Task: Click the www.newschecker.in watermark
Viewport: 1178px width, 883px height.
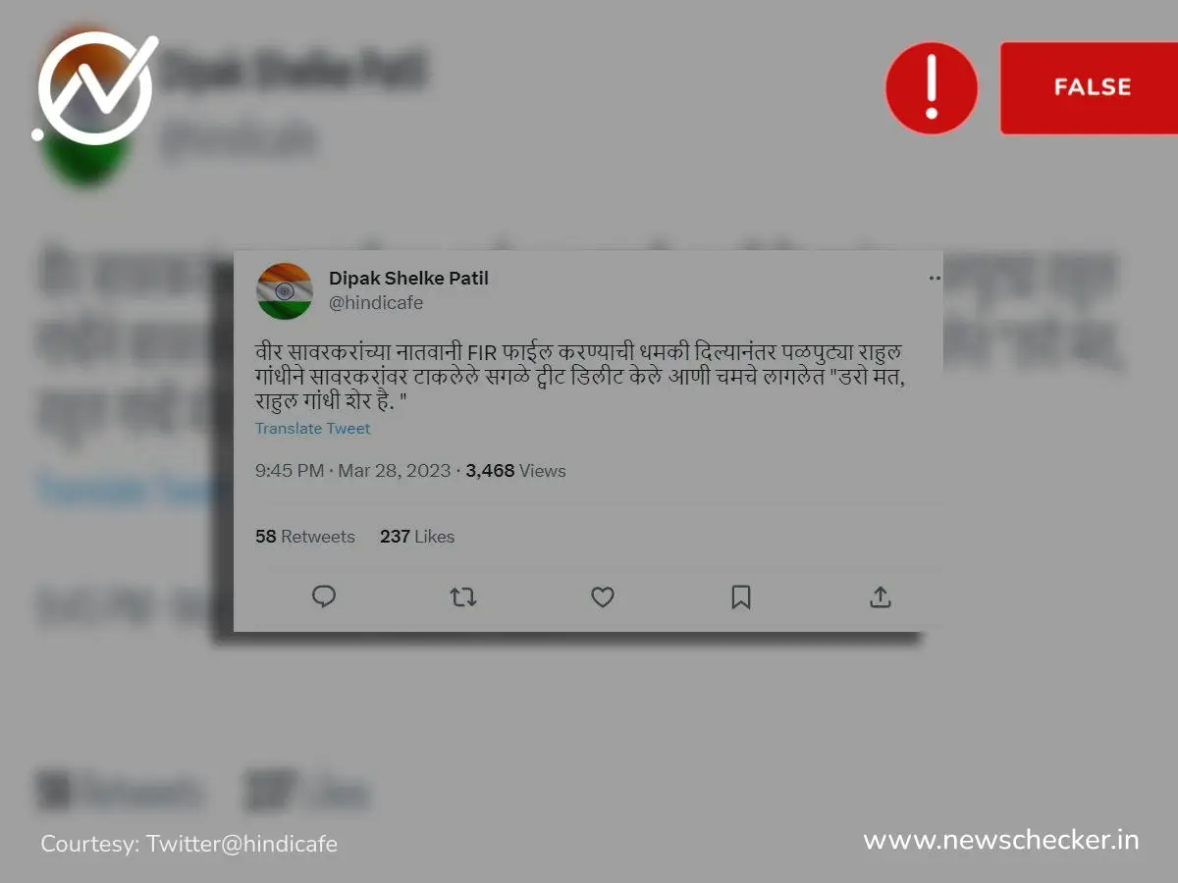Action: tap(1001, 841)
